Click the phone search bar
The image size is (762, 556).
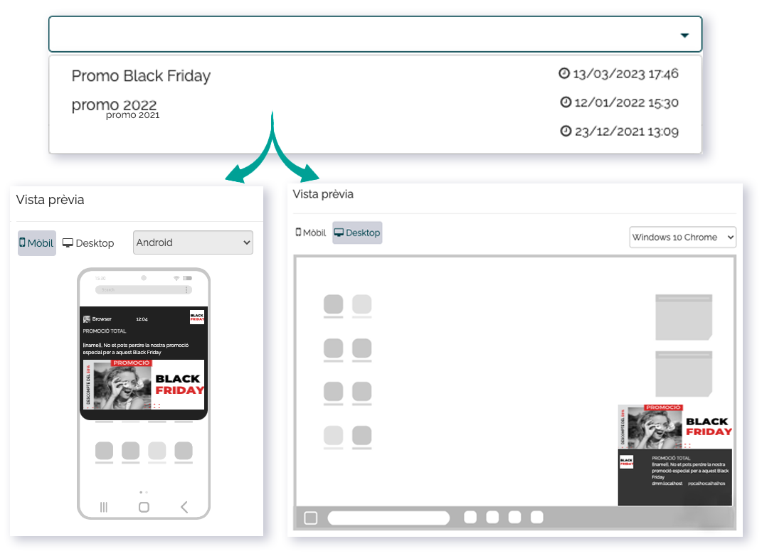[x=144, y=289]
